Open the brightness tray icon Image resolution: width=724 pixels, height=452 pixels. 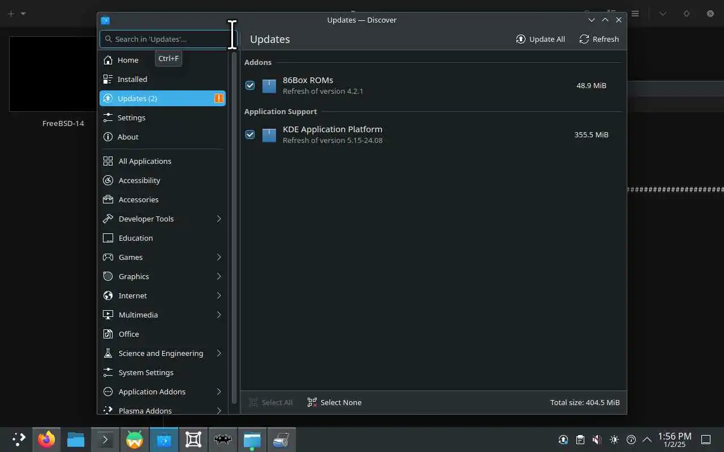(614, 439)
